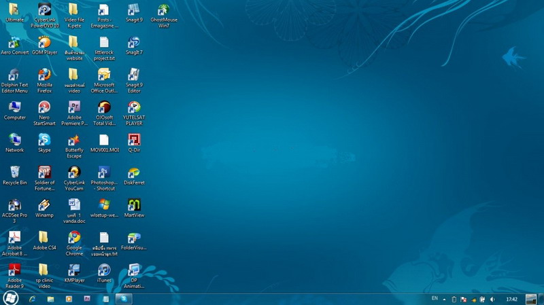The image size is (544, 305).
Task: Select the Google Chrome shortcut
Action: 74,244
